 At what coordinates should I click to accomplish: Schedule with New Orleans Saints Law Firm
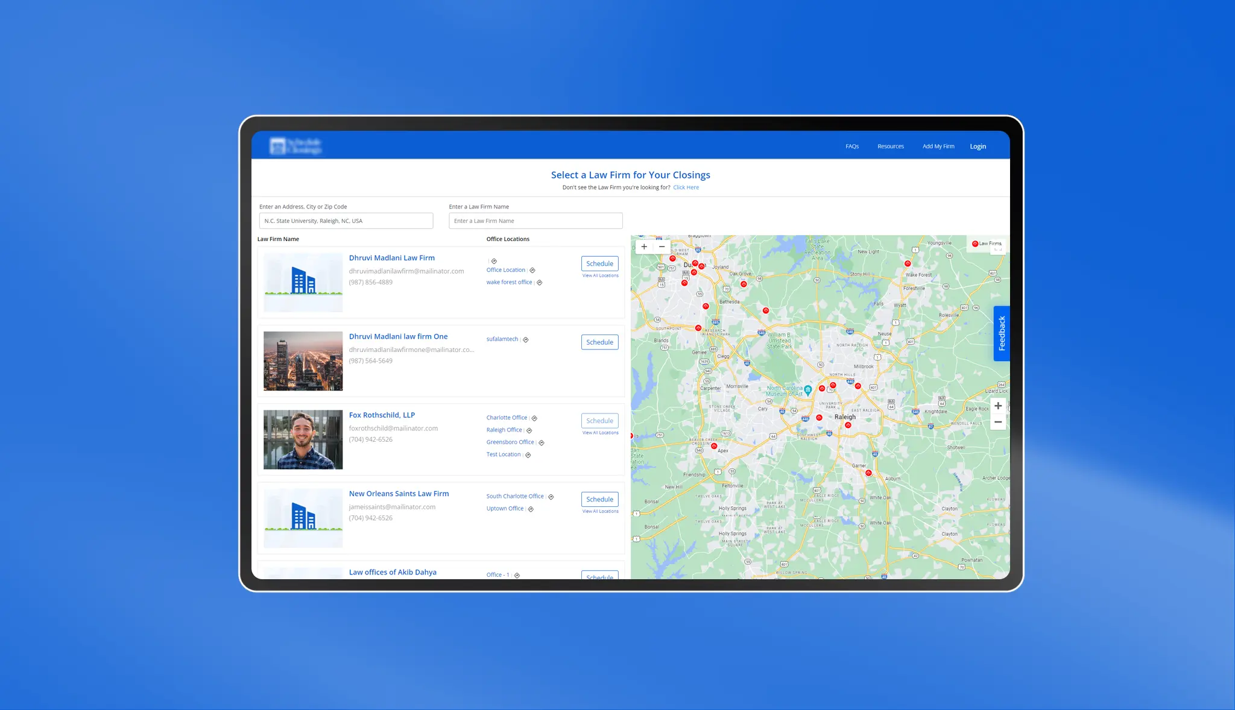(x=599, y=499)
